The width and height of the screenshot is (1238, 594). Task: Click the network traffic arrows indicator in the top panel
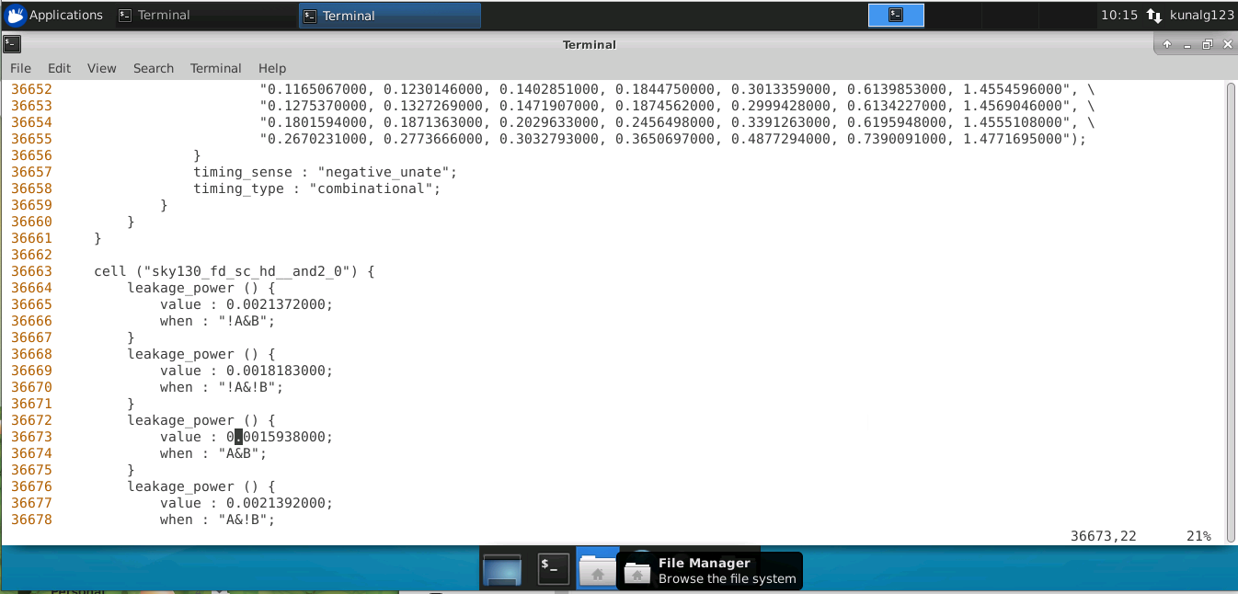coord(1155,15)
